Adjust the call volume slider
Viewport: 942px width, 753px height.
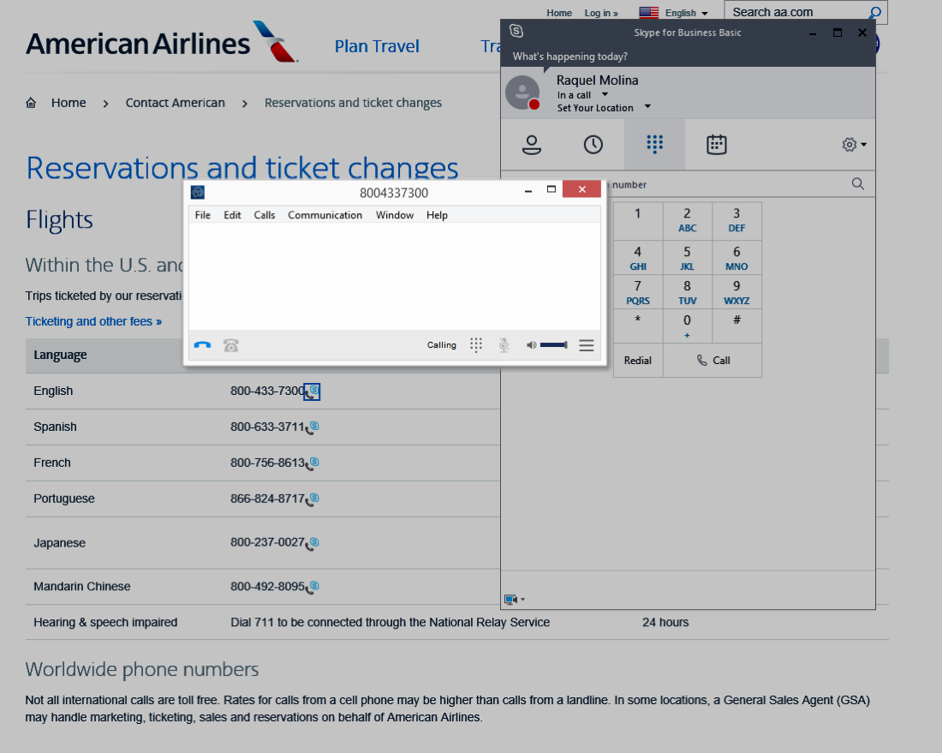(553, 344)
